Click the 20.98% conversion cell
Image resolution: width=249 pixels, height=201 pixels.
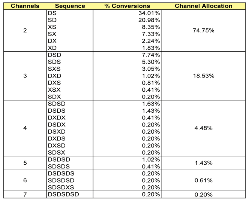pos(150,20)
